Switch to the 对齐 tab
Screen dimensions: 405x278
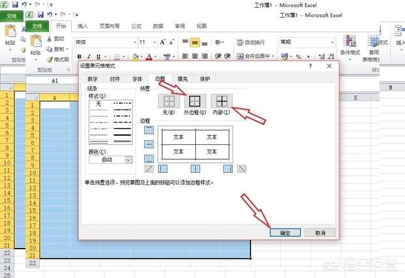click(x=115, y=78)
